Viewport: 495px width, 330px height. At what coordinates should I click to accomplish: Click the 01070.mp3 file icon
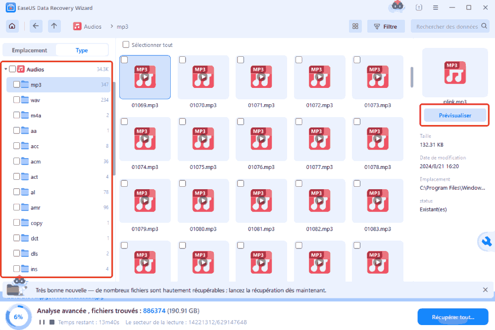click(x=203, y=77)
